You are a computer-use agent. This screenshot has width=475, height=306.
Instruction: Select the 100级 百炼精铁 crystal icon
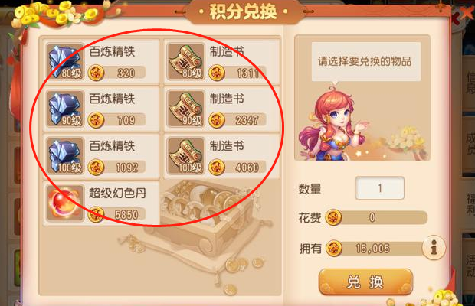coord(65,156)
